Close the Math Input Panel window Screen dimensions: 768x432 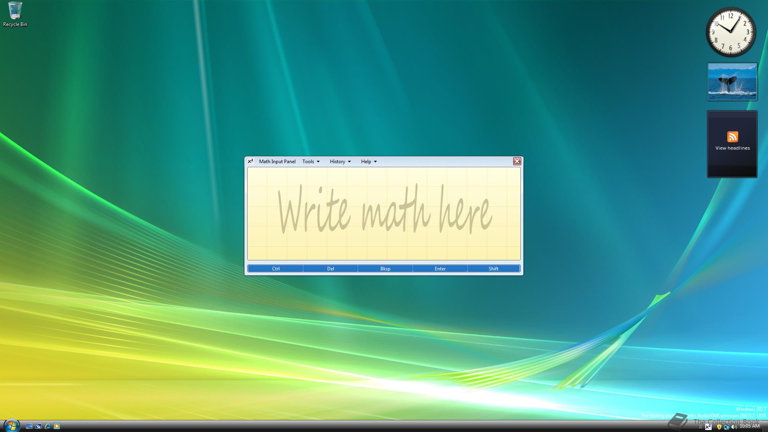[x=517, y=161]
